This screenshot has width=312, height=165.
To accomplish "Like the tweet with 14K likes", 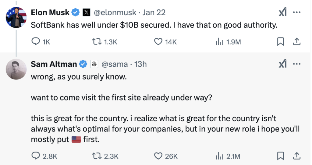I will [x=158, y=42].
